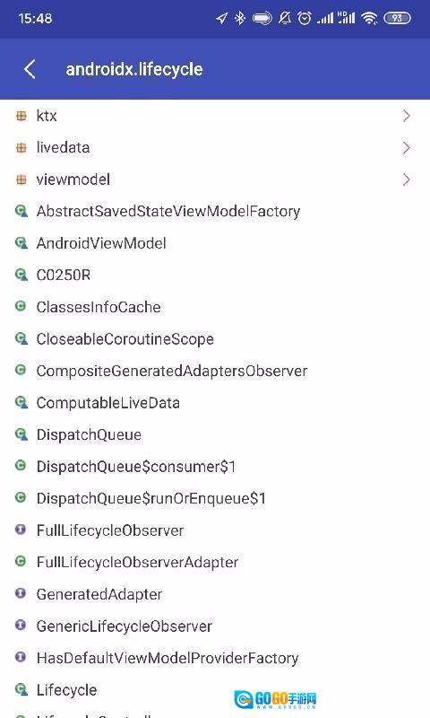Expand livedata package with right chevron
The width and height of the screenshot is (430, 718).
tap(406, 148)
